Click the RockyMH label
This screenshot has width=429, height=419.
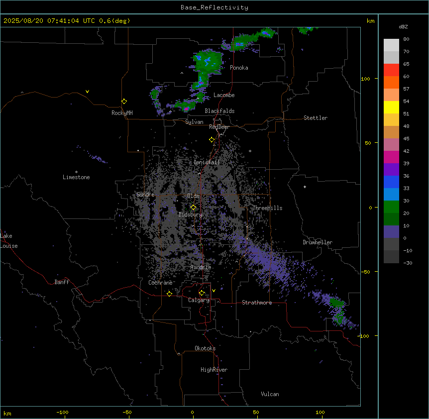(x=122, y=113)
